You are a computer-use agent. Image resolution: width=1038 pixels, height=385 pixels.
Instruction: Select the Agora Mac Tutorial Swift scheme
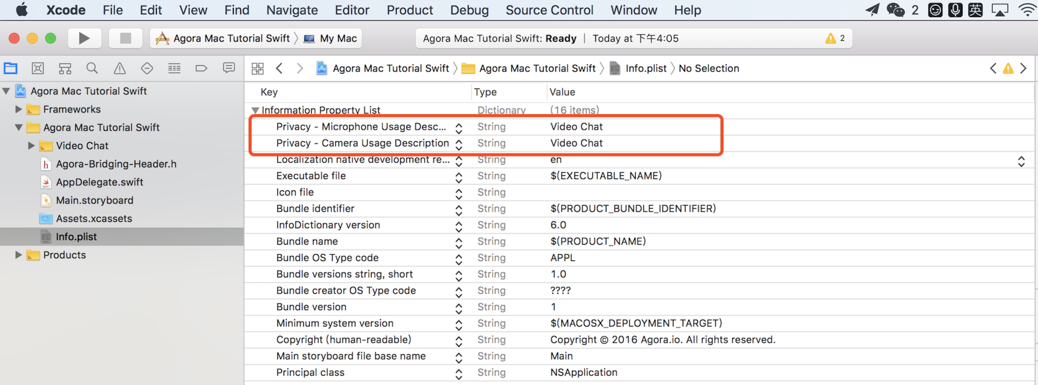222,38
